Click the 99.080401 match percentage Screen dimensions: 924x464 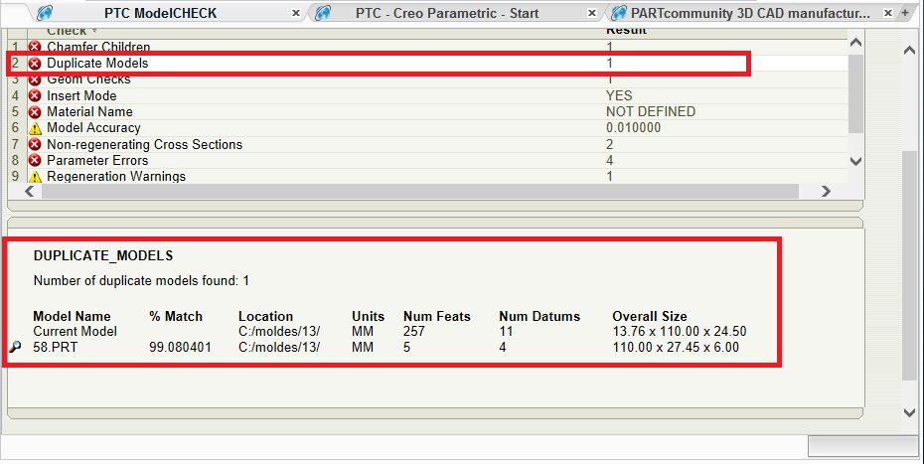[180, 348]
